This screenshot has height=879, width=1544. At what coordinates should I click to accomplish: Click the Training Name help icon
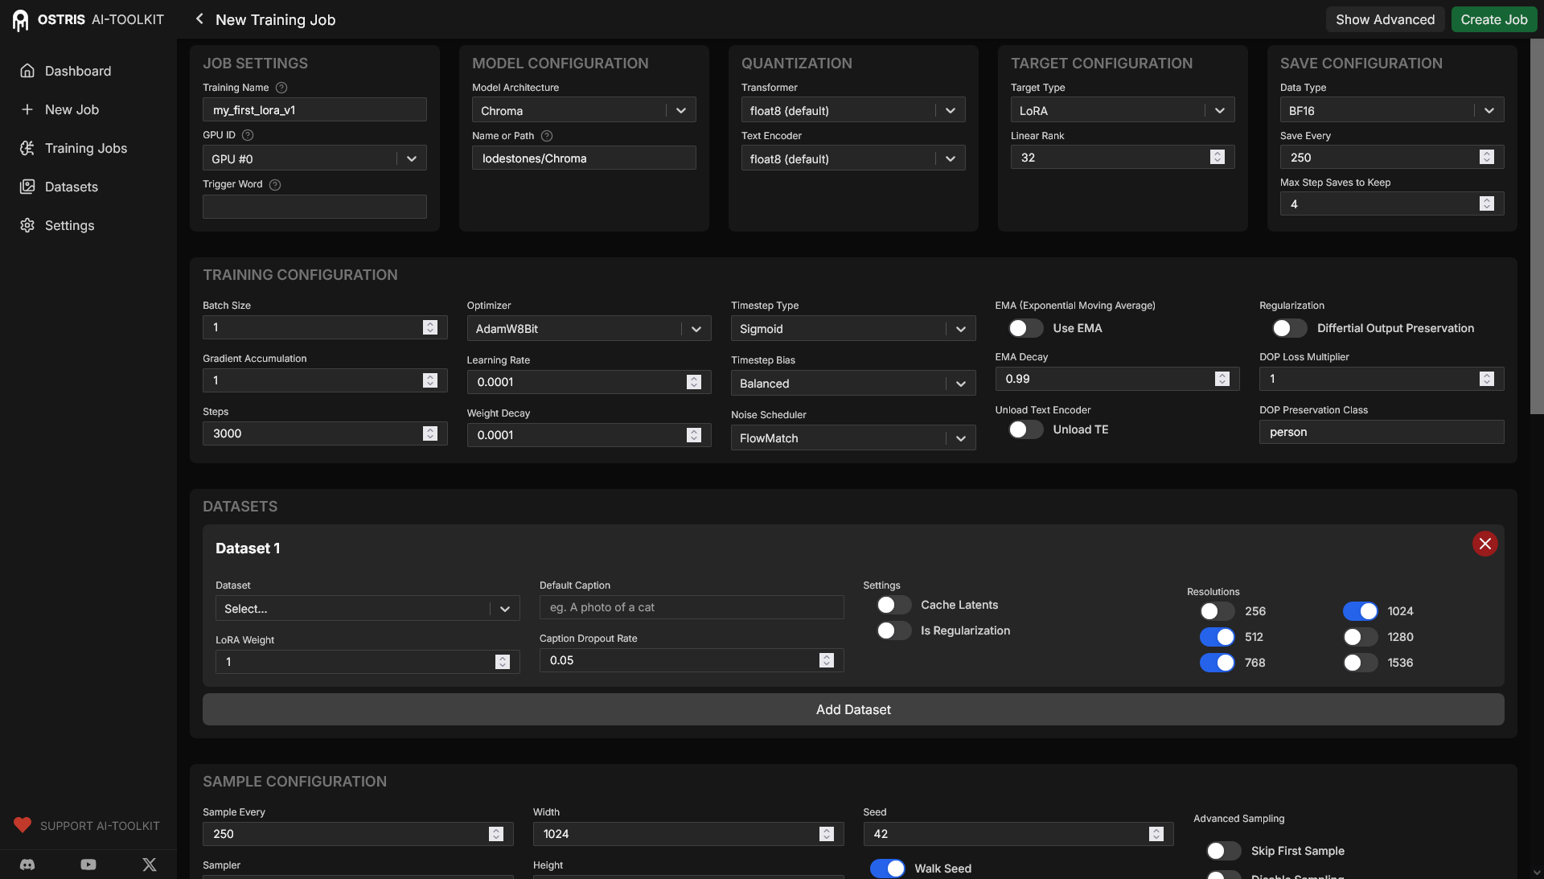coord(281,88)
